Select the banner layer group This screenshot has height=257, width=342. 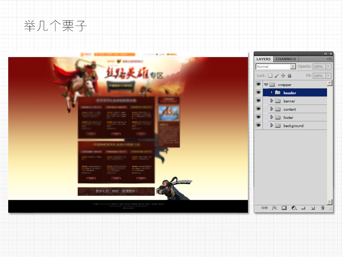[x=295, y=101]
